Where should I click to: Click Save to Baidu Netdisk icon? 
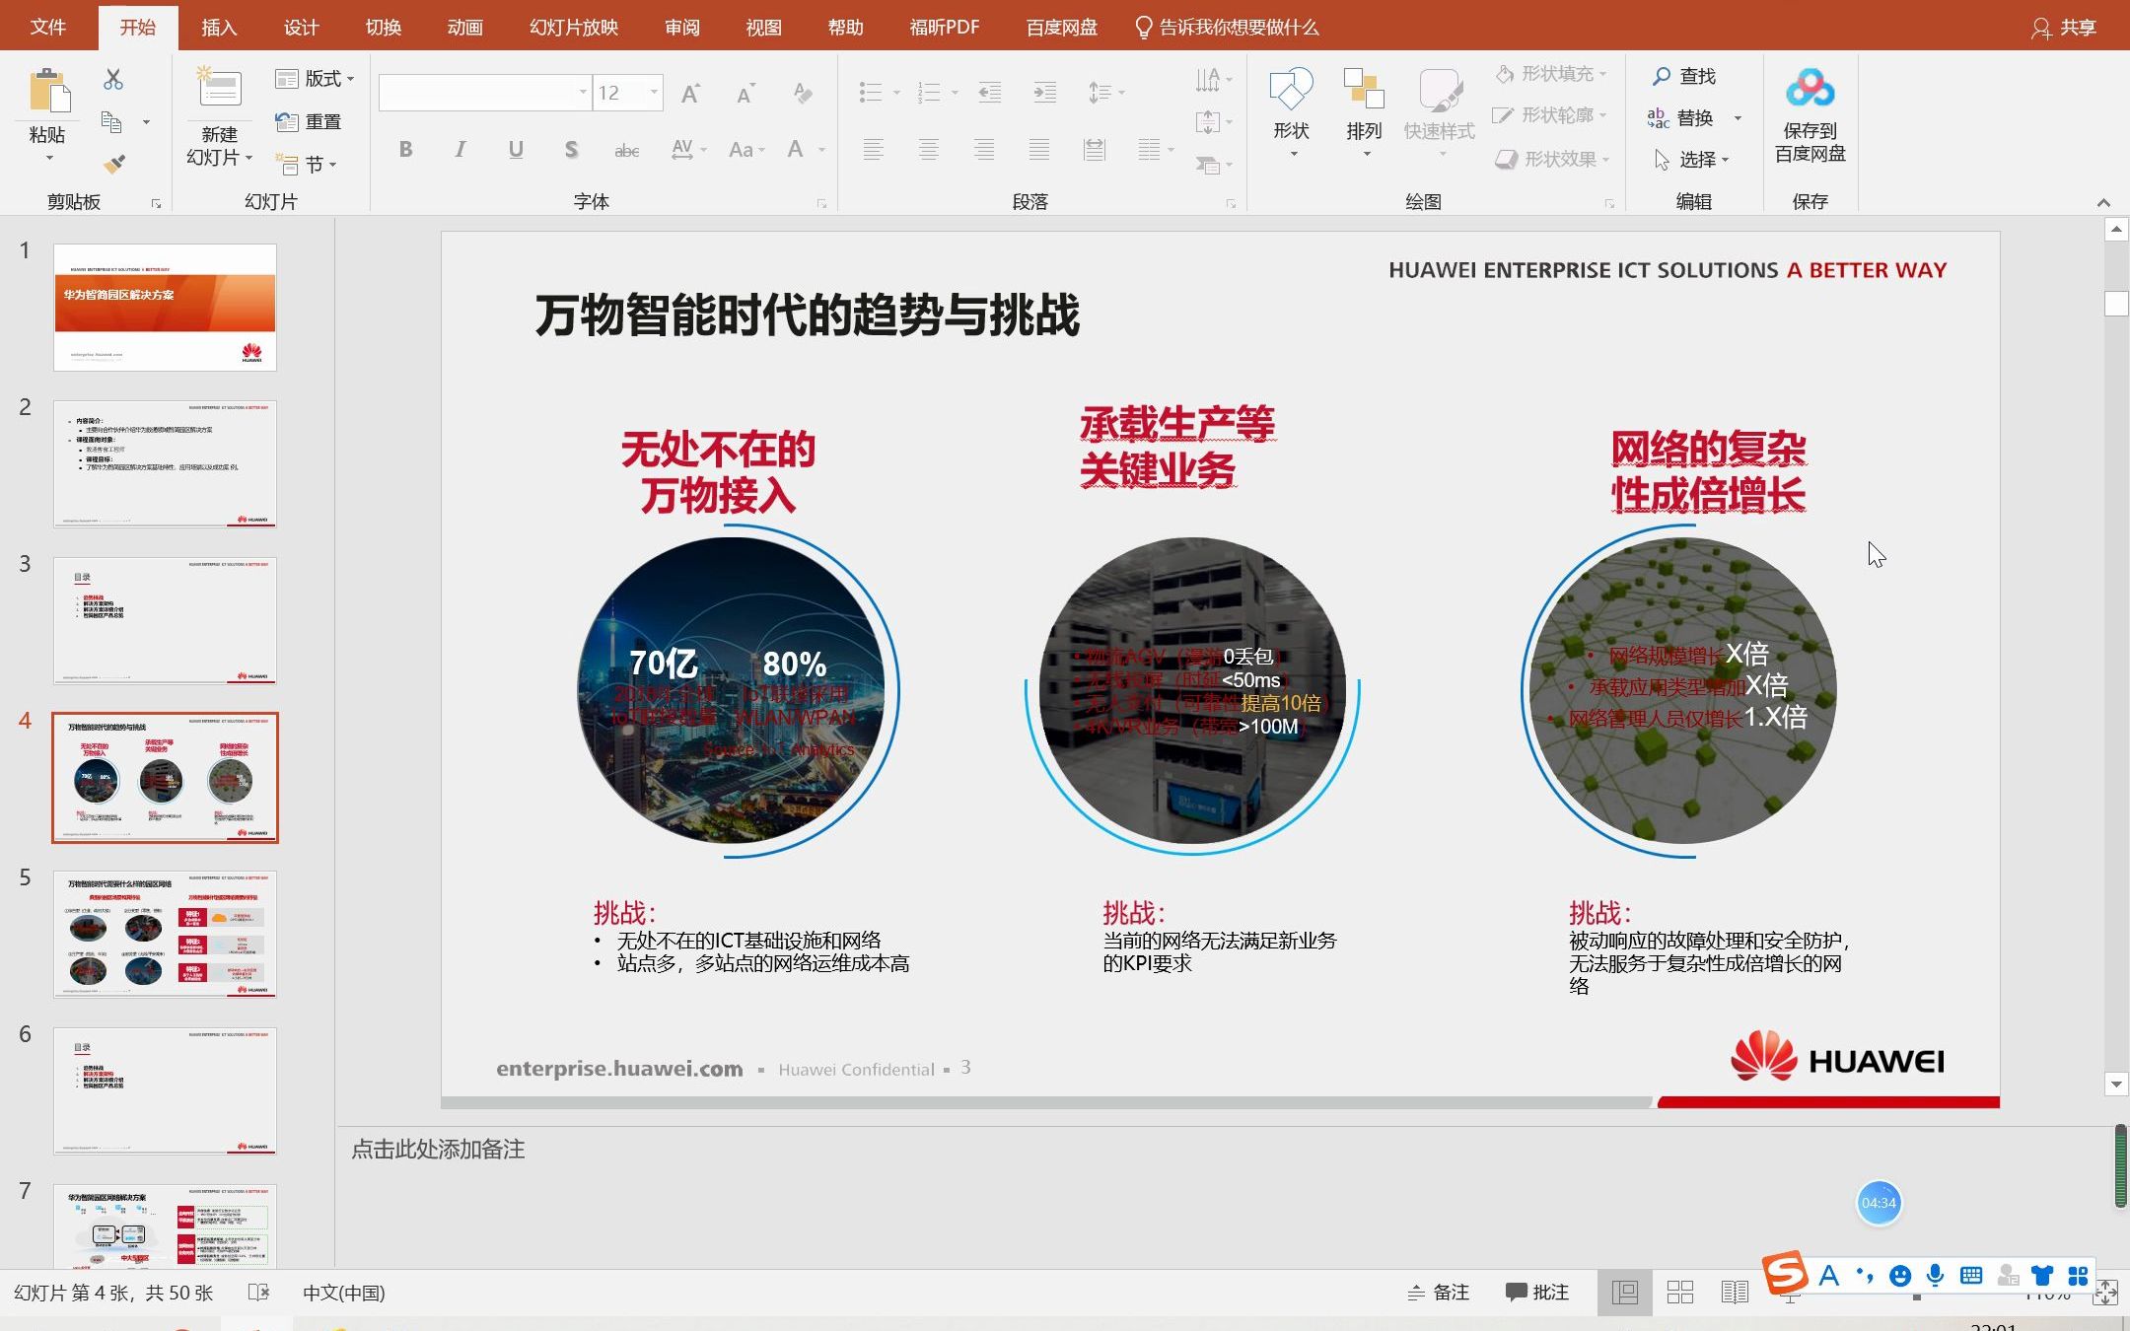coord(1810,89)
